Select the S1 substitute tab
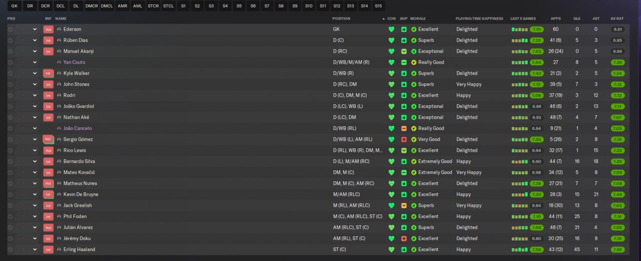This screenshot has width=641, height=261. 183,6
